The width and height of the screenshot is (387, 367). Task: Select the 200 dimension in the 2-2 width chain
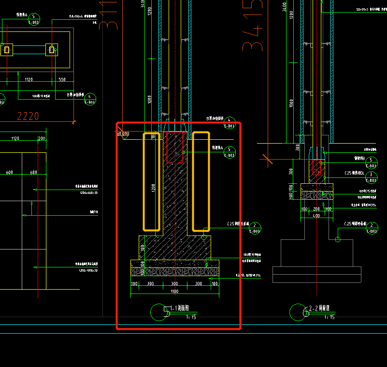pyautogui.click(x=316, y=209)
